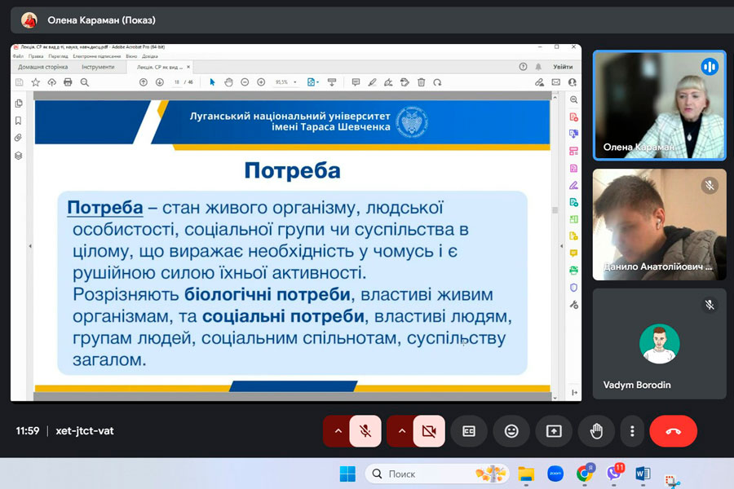Open Acrobat help question icon
734x489 pixels.
pyautogui.click(x=523, y=67)
